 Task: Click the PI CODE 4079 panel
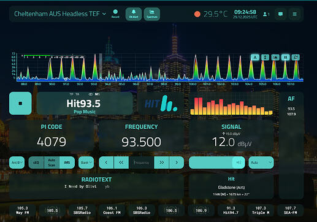[x=52, y=136]
